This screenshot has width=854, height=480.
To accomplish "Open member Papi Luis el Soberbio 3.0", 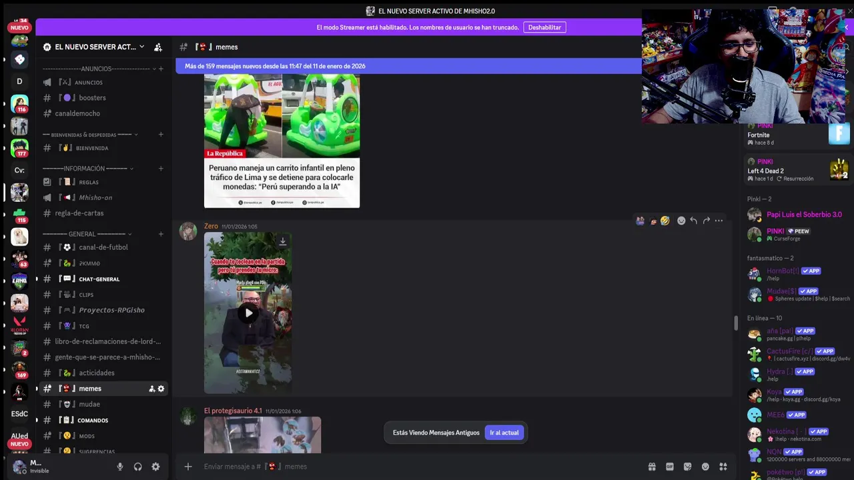I will (798, 215).
